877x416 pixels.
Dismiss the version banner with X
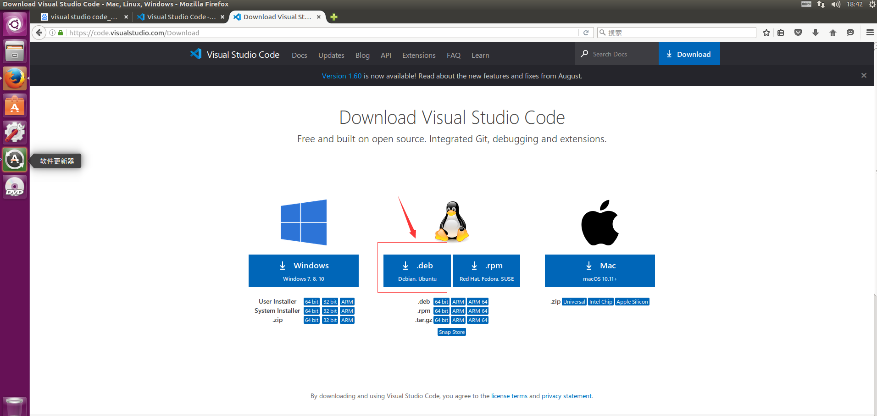[x=864, y=75]
